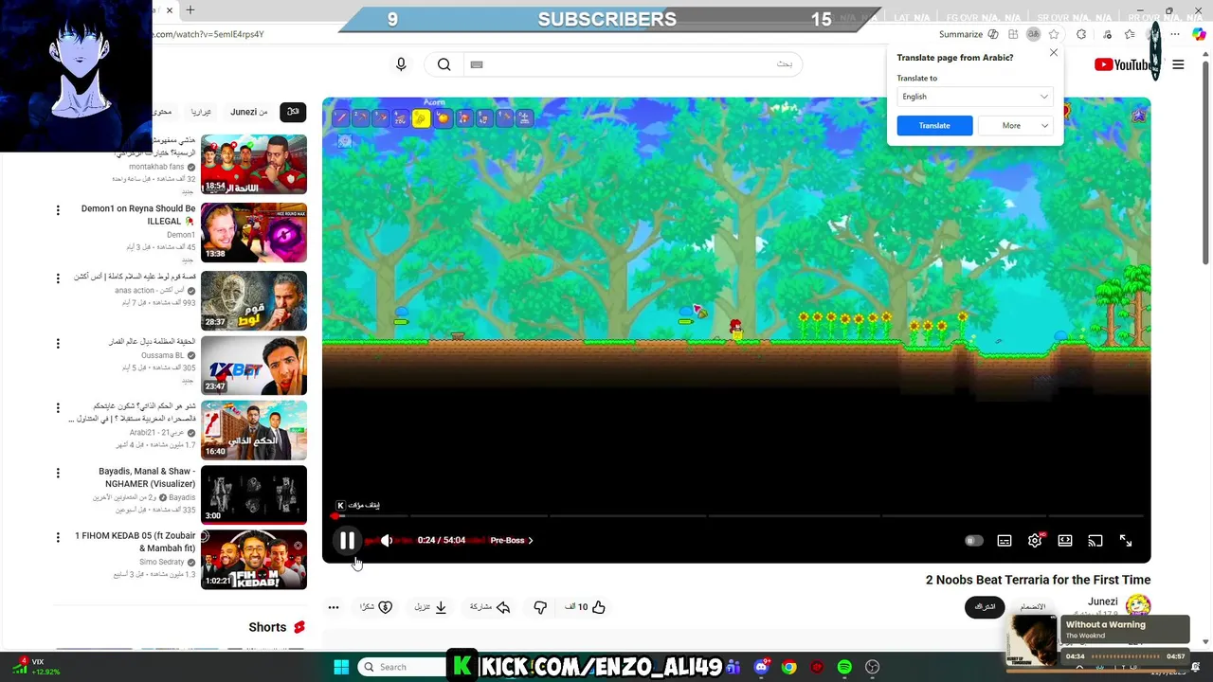
Task: Open Bayadis NGHAMER Visualizer video title
Action: [x=147, y=477]
